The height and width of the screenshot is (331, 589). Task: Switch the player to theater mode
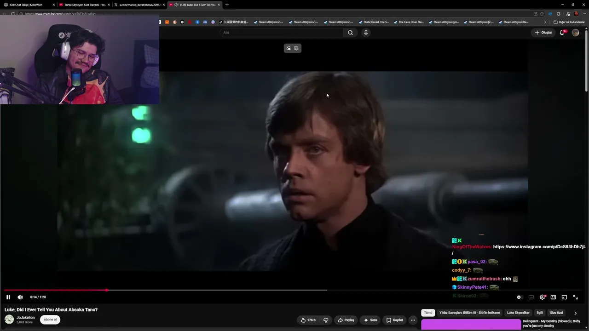pyautogui.click(x=553, y=297)
